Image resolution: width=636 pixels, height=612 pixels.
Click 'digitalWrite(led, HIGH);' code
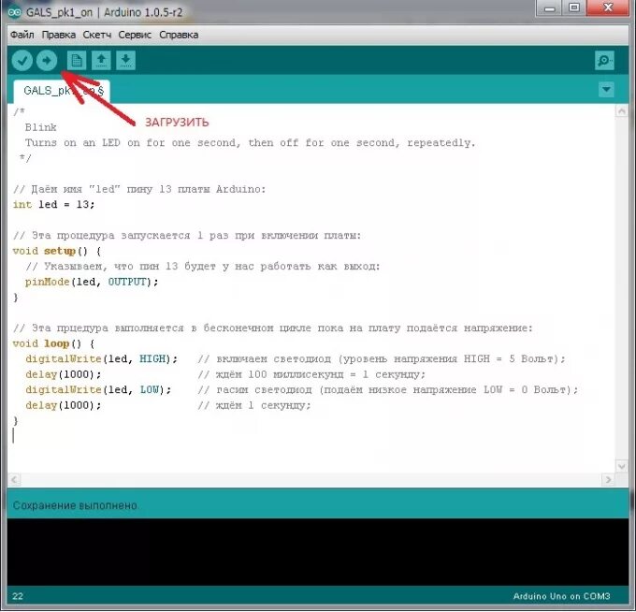(x=101, y=359)
